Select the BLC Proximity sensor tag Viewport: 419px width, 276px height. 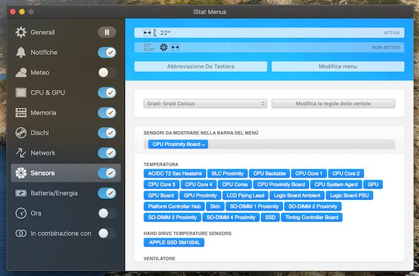pos(227,174)
